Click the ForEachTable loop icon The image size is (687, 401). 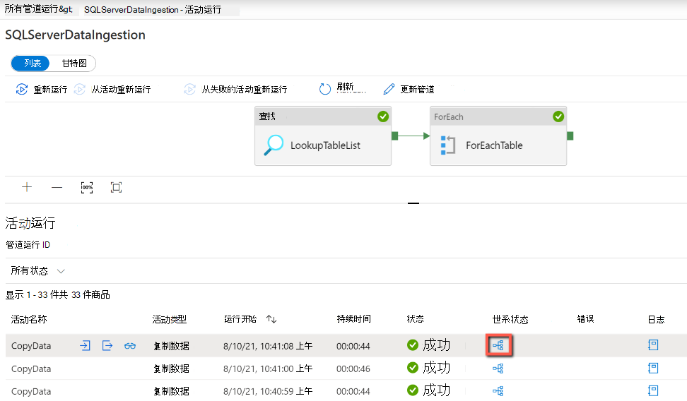pos(448,145)
